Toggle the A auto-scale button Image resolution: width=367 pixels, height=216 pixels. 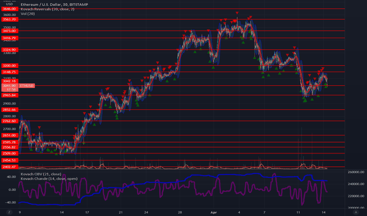(356, 212)
